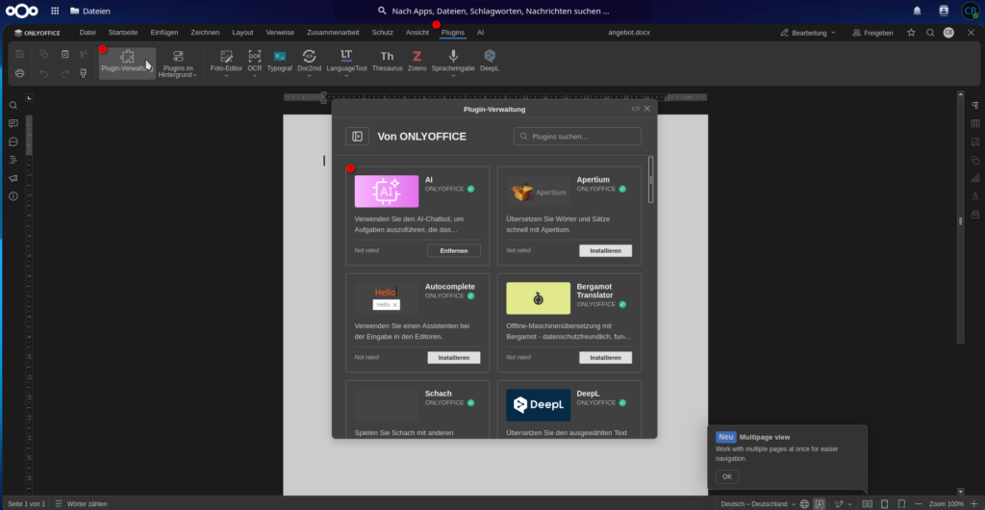Viewport: 985px width, 510px height.
Task: Switch to the Layout tab
Action: [242, 33]
